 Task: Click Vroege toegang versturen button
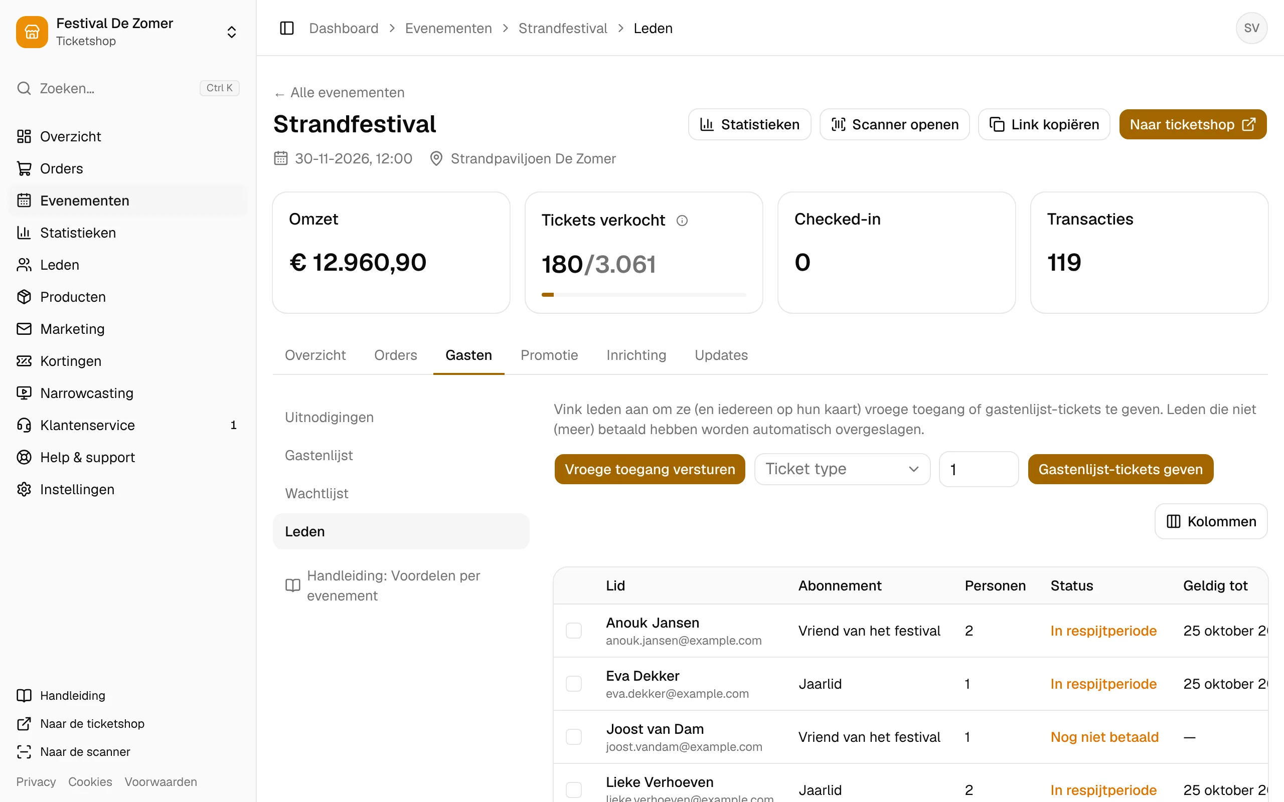tap(650, 469)
